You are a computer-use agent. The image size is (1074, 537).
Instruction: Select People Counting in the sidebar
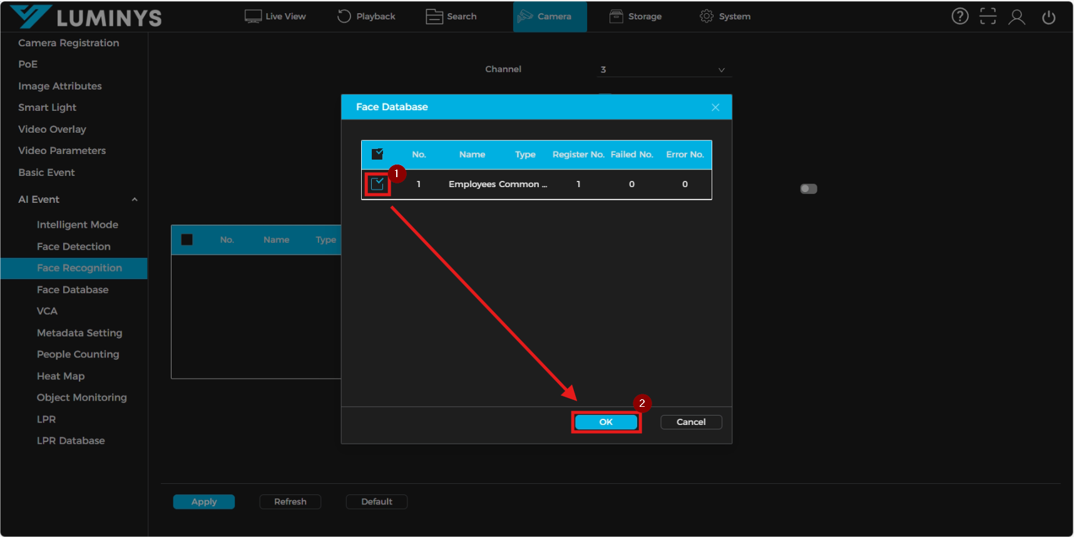pyautogui.click(x=78, y=354)
